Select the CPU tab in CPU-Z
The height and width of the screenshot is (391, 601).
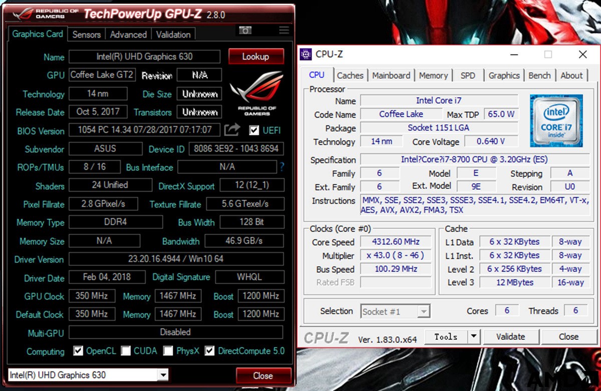coord(317,75)
